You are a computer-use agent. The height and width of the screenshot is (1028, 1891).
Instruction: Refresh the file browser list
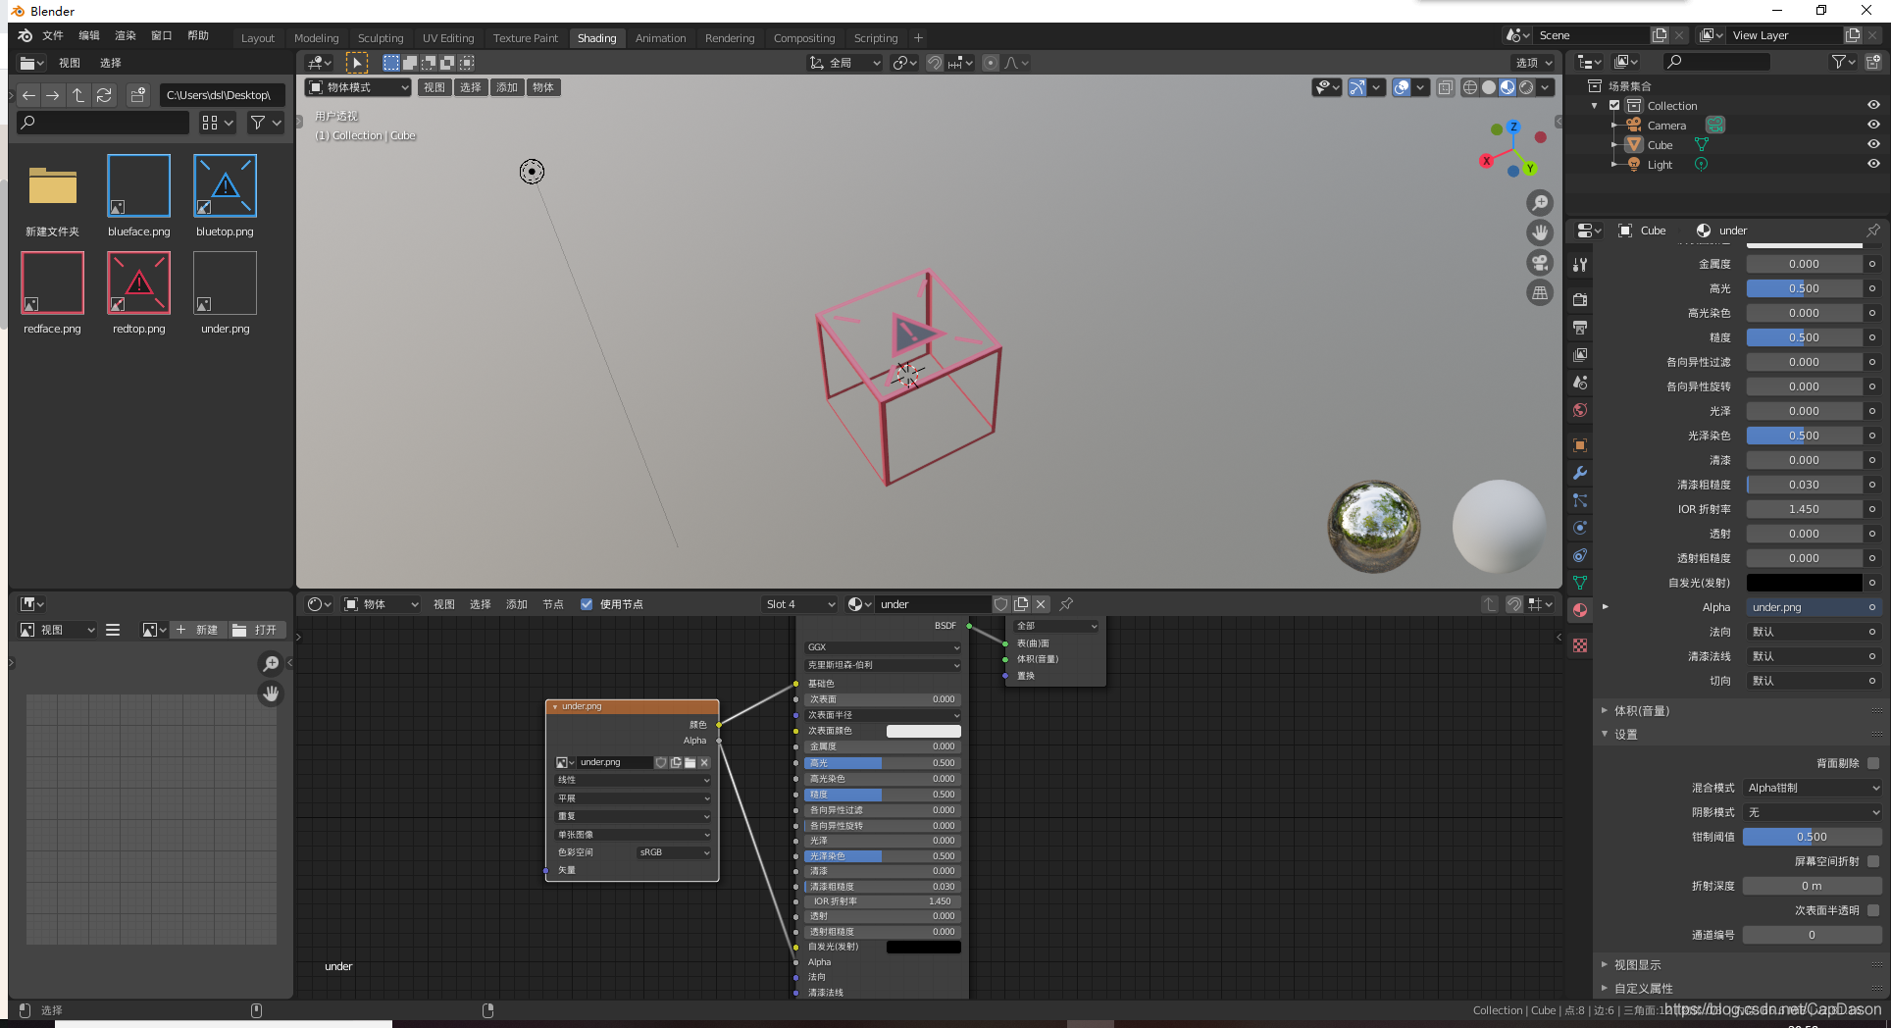(104, 95)
